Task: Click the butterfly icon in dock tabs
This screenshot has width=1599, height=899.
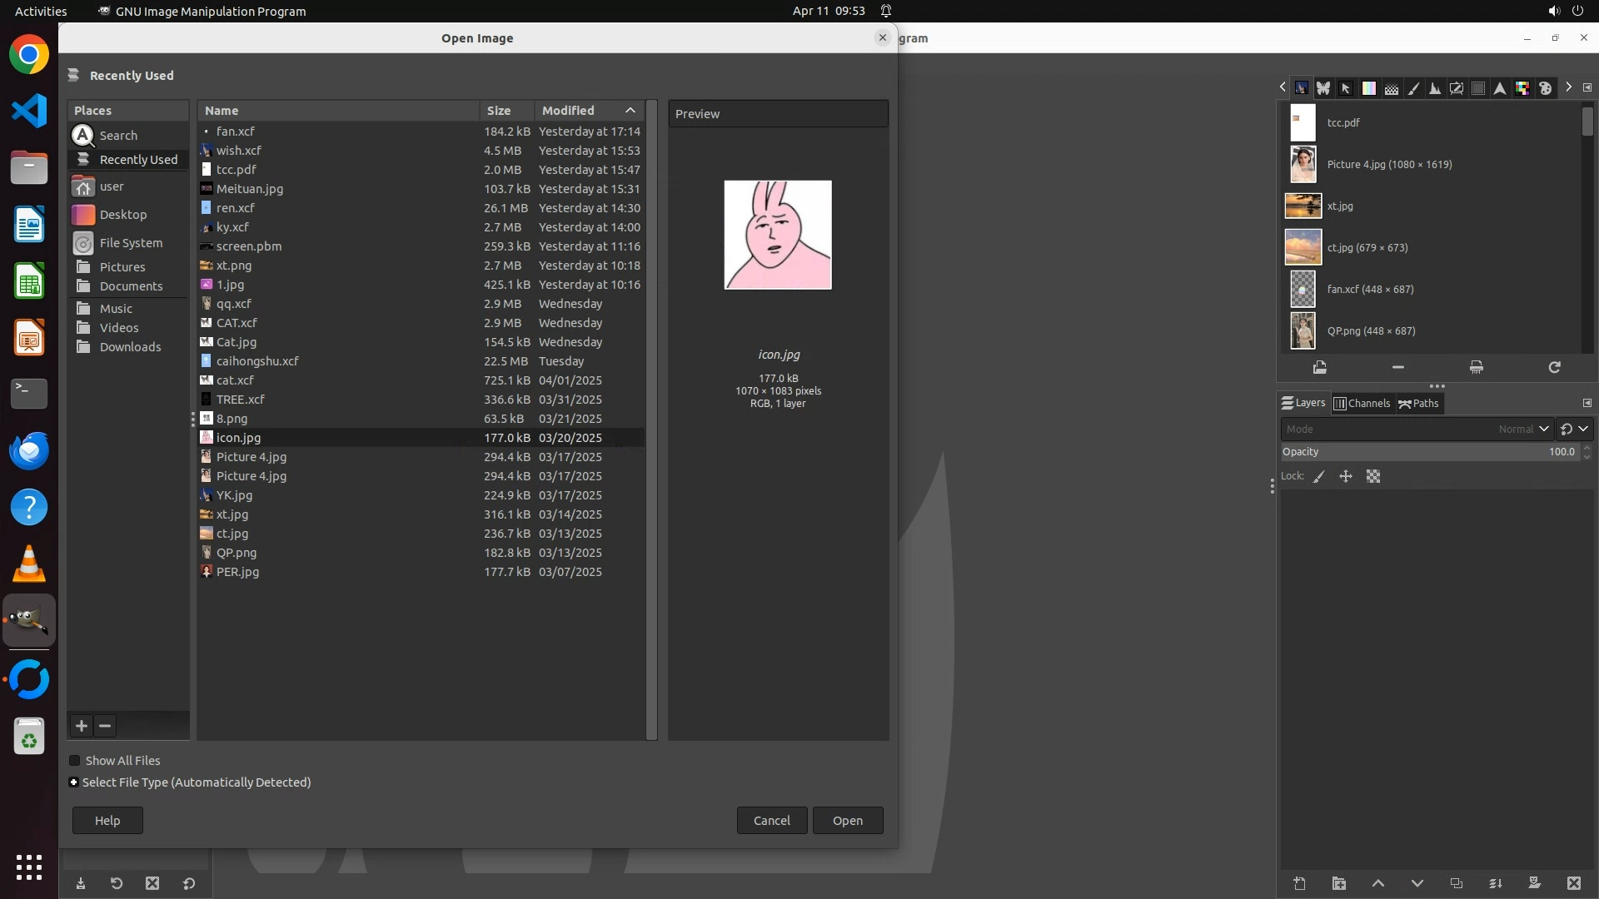Action: [1323, 88]
